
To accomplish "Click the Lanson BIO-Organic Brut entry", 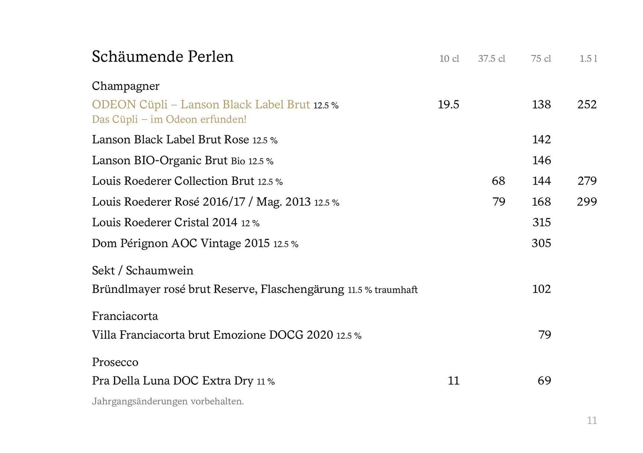I will click(160, 160).
